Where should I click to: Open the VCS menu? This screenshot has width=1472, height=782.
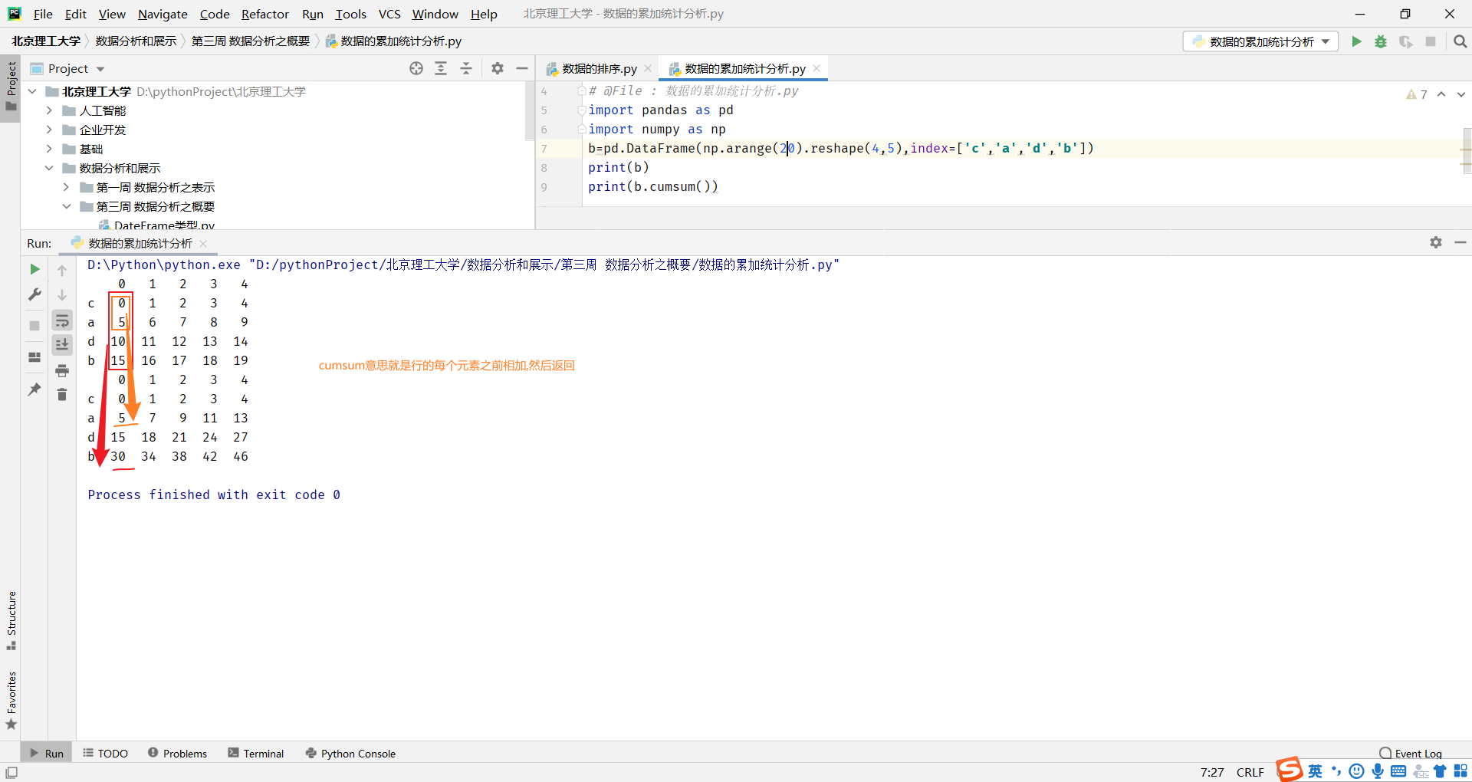tap(389, 14)
